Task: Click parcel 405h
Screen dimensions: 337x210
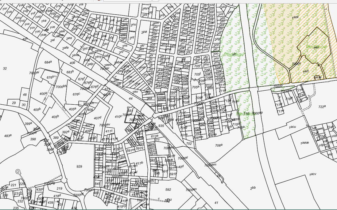Action: [x=55, y=117]
